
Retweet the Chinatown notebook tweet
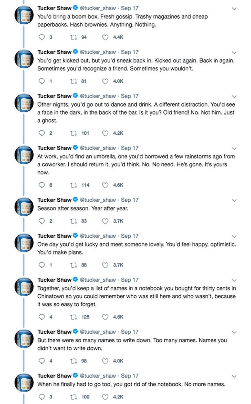pyautogui.click(x=74, y=317)
